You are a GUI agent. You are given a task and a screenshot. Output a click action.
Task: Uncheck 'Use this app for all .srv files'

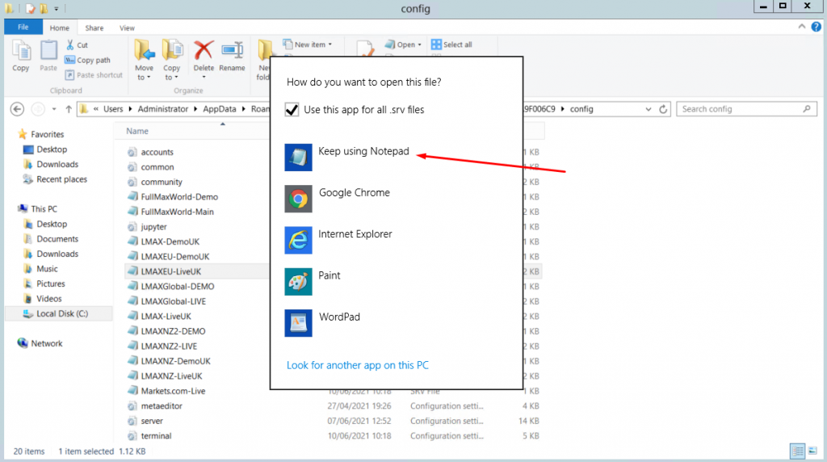point(292,110)
